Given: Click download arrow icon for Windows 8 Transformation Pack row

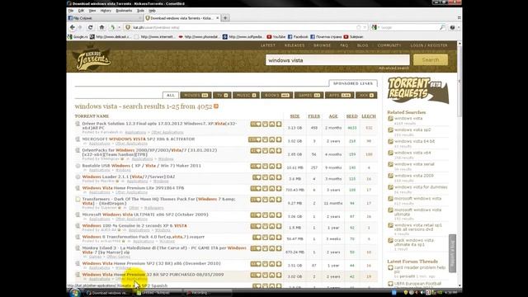Looking at the screenshot, I should point(279,237).
